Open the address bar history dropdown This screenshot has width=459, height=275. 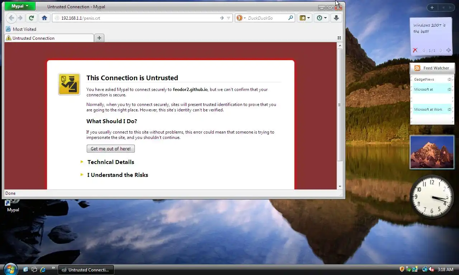(228, 18)
